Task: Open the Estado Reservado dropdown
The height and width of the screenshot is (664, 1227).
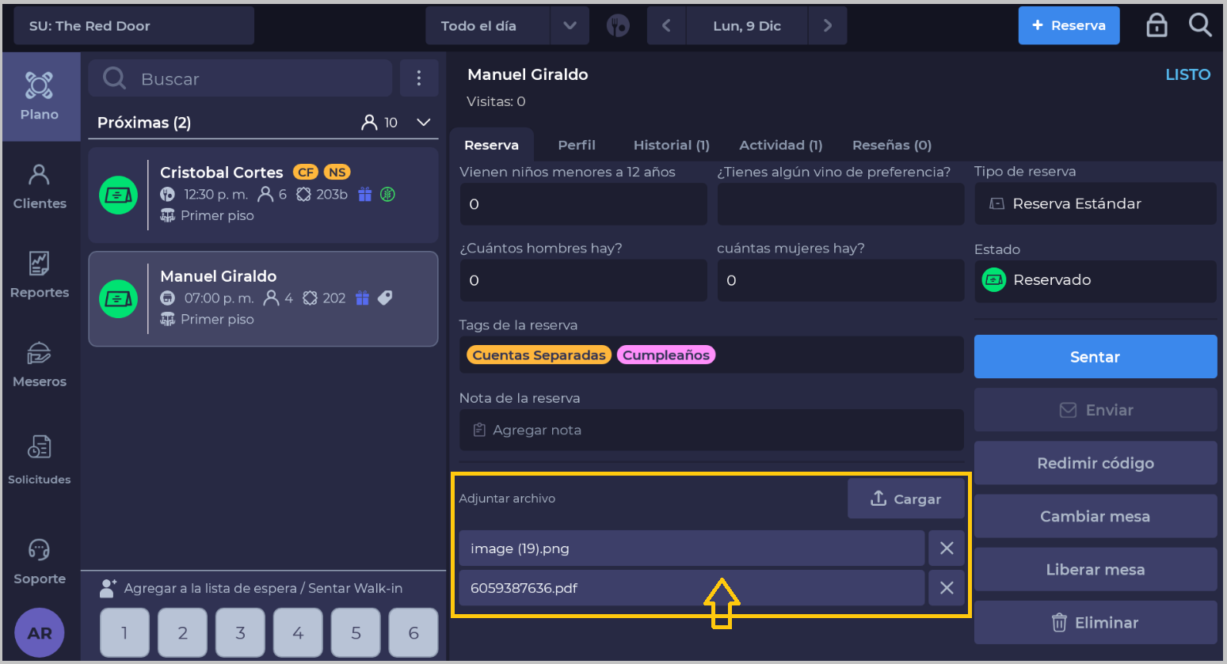Action: click(1096, 281)
